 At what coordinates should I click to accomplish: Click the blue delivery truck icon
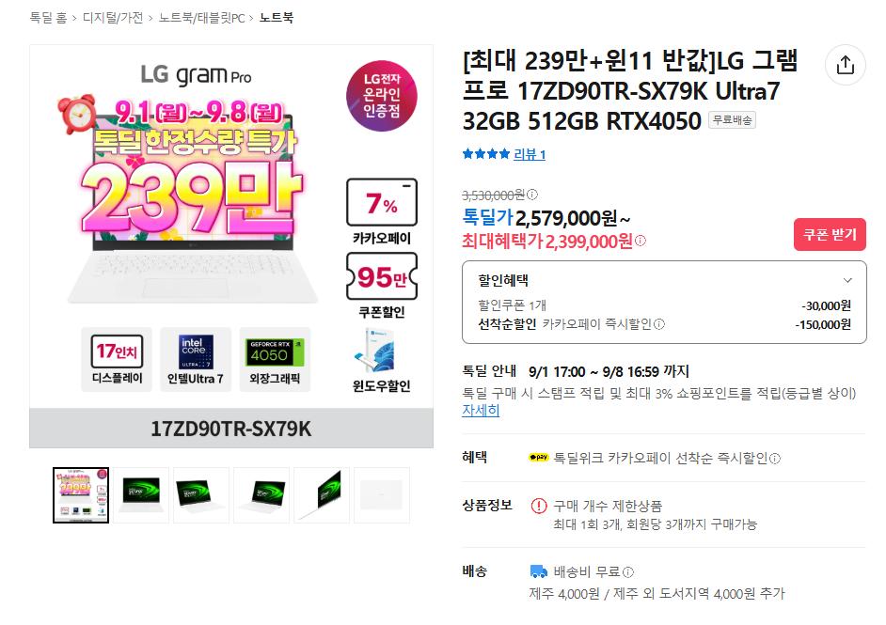539,572
